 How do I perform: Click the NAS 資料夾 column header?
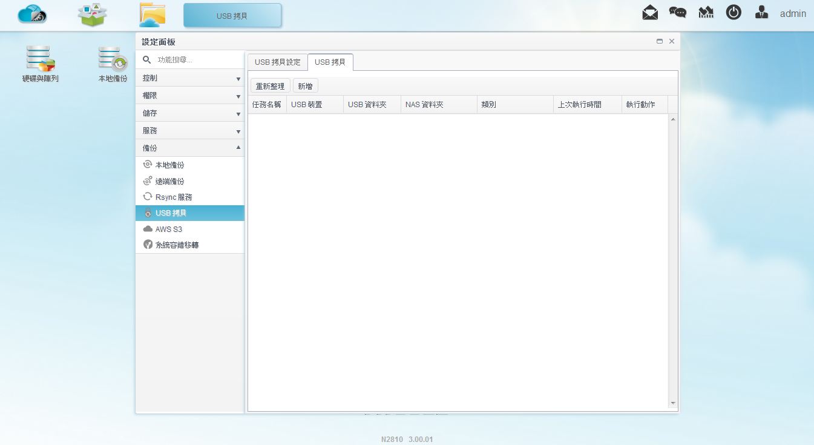tap(439, 105)
